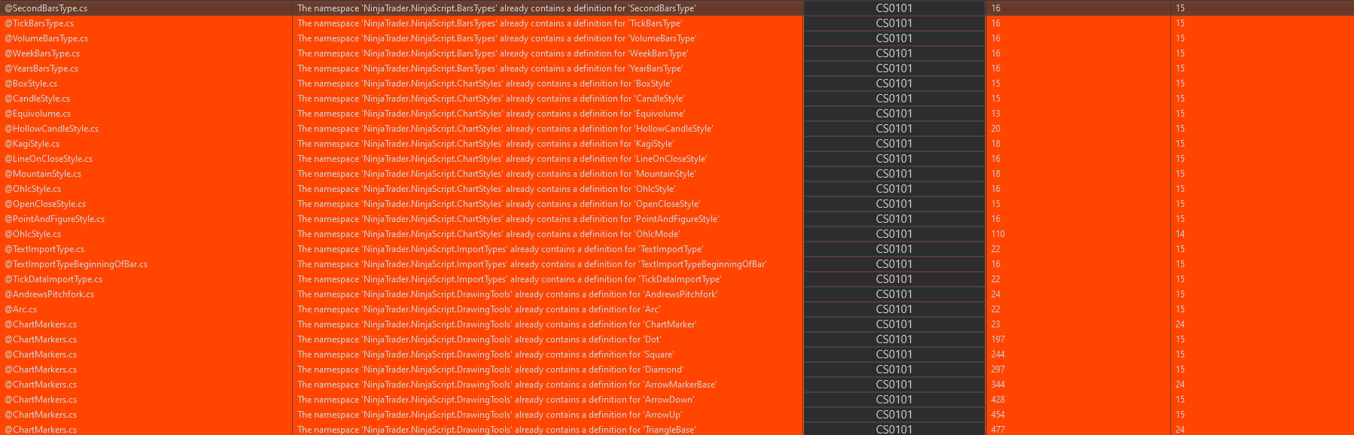Click the error message mentioning 'TickBarsType'
Image resolution: width=1354 pixels, height=435 pixels.
pyautogui.click(x=489, y=23)
